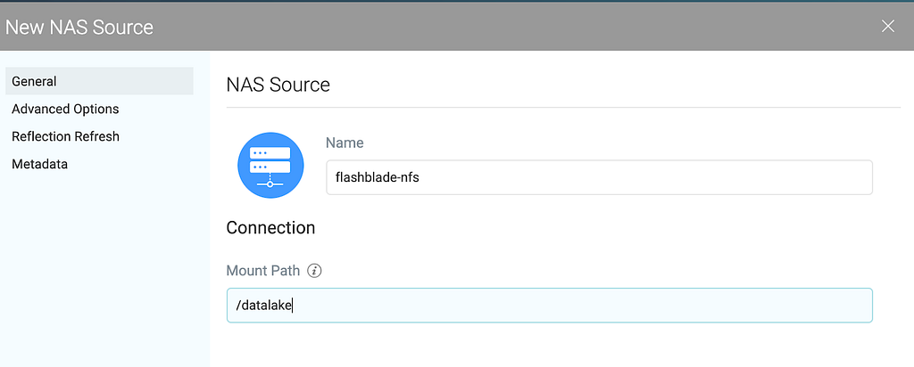This screenshot has width=914, height=367.
Task: Click the Name field label
Action: [x=345, y=143]
